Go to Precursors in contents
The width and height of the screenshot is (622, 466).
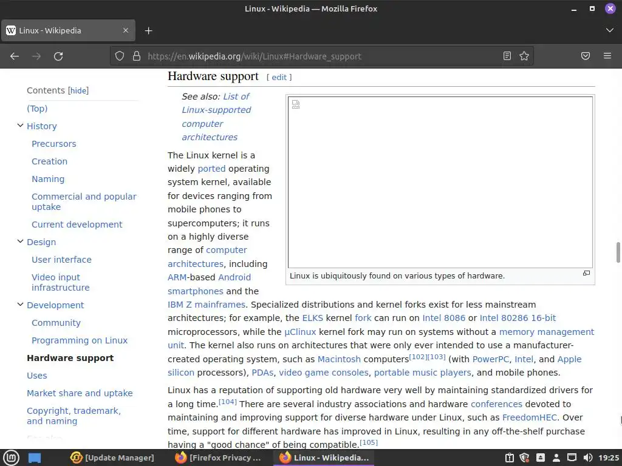(54, 144)
